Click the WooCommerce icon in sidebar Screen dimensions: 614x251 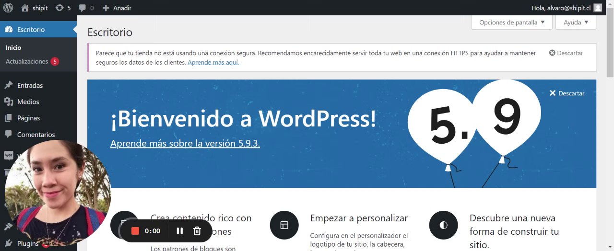pyautogui.click(x=9, y=155)
